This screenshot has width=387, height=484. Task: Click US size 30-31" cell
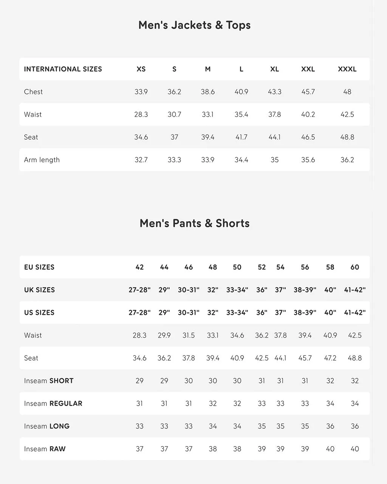pos(189,313)
